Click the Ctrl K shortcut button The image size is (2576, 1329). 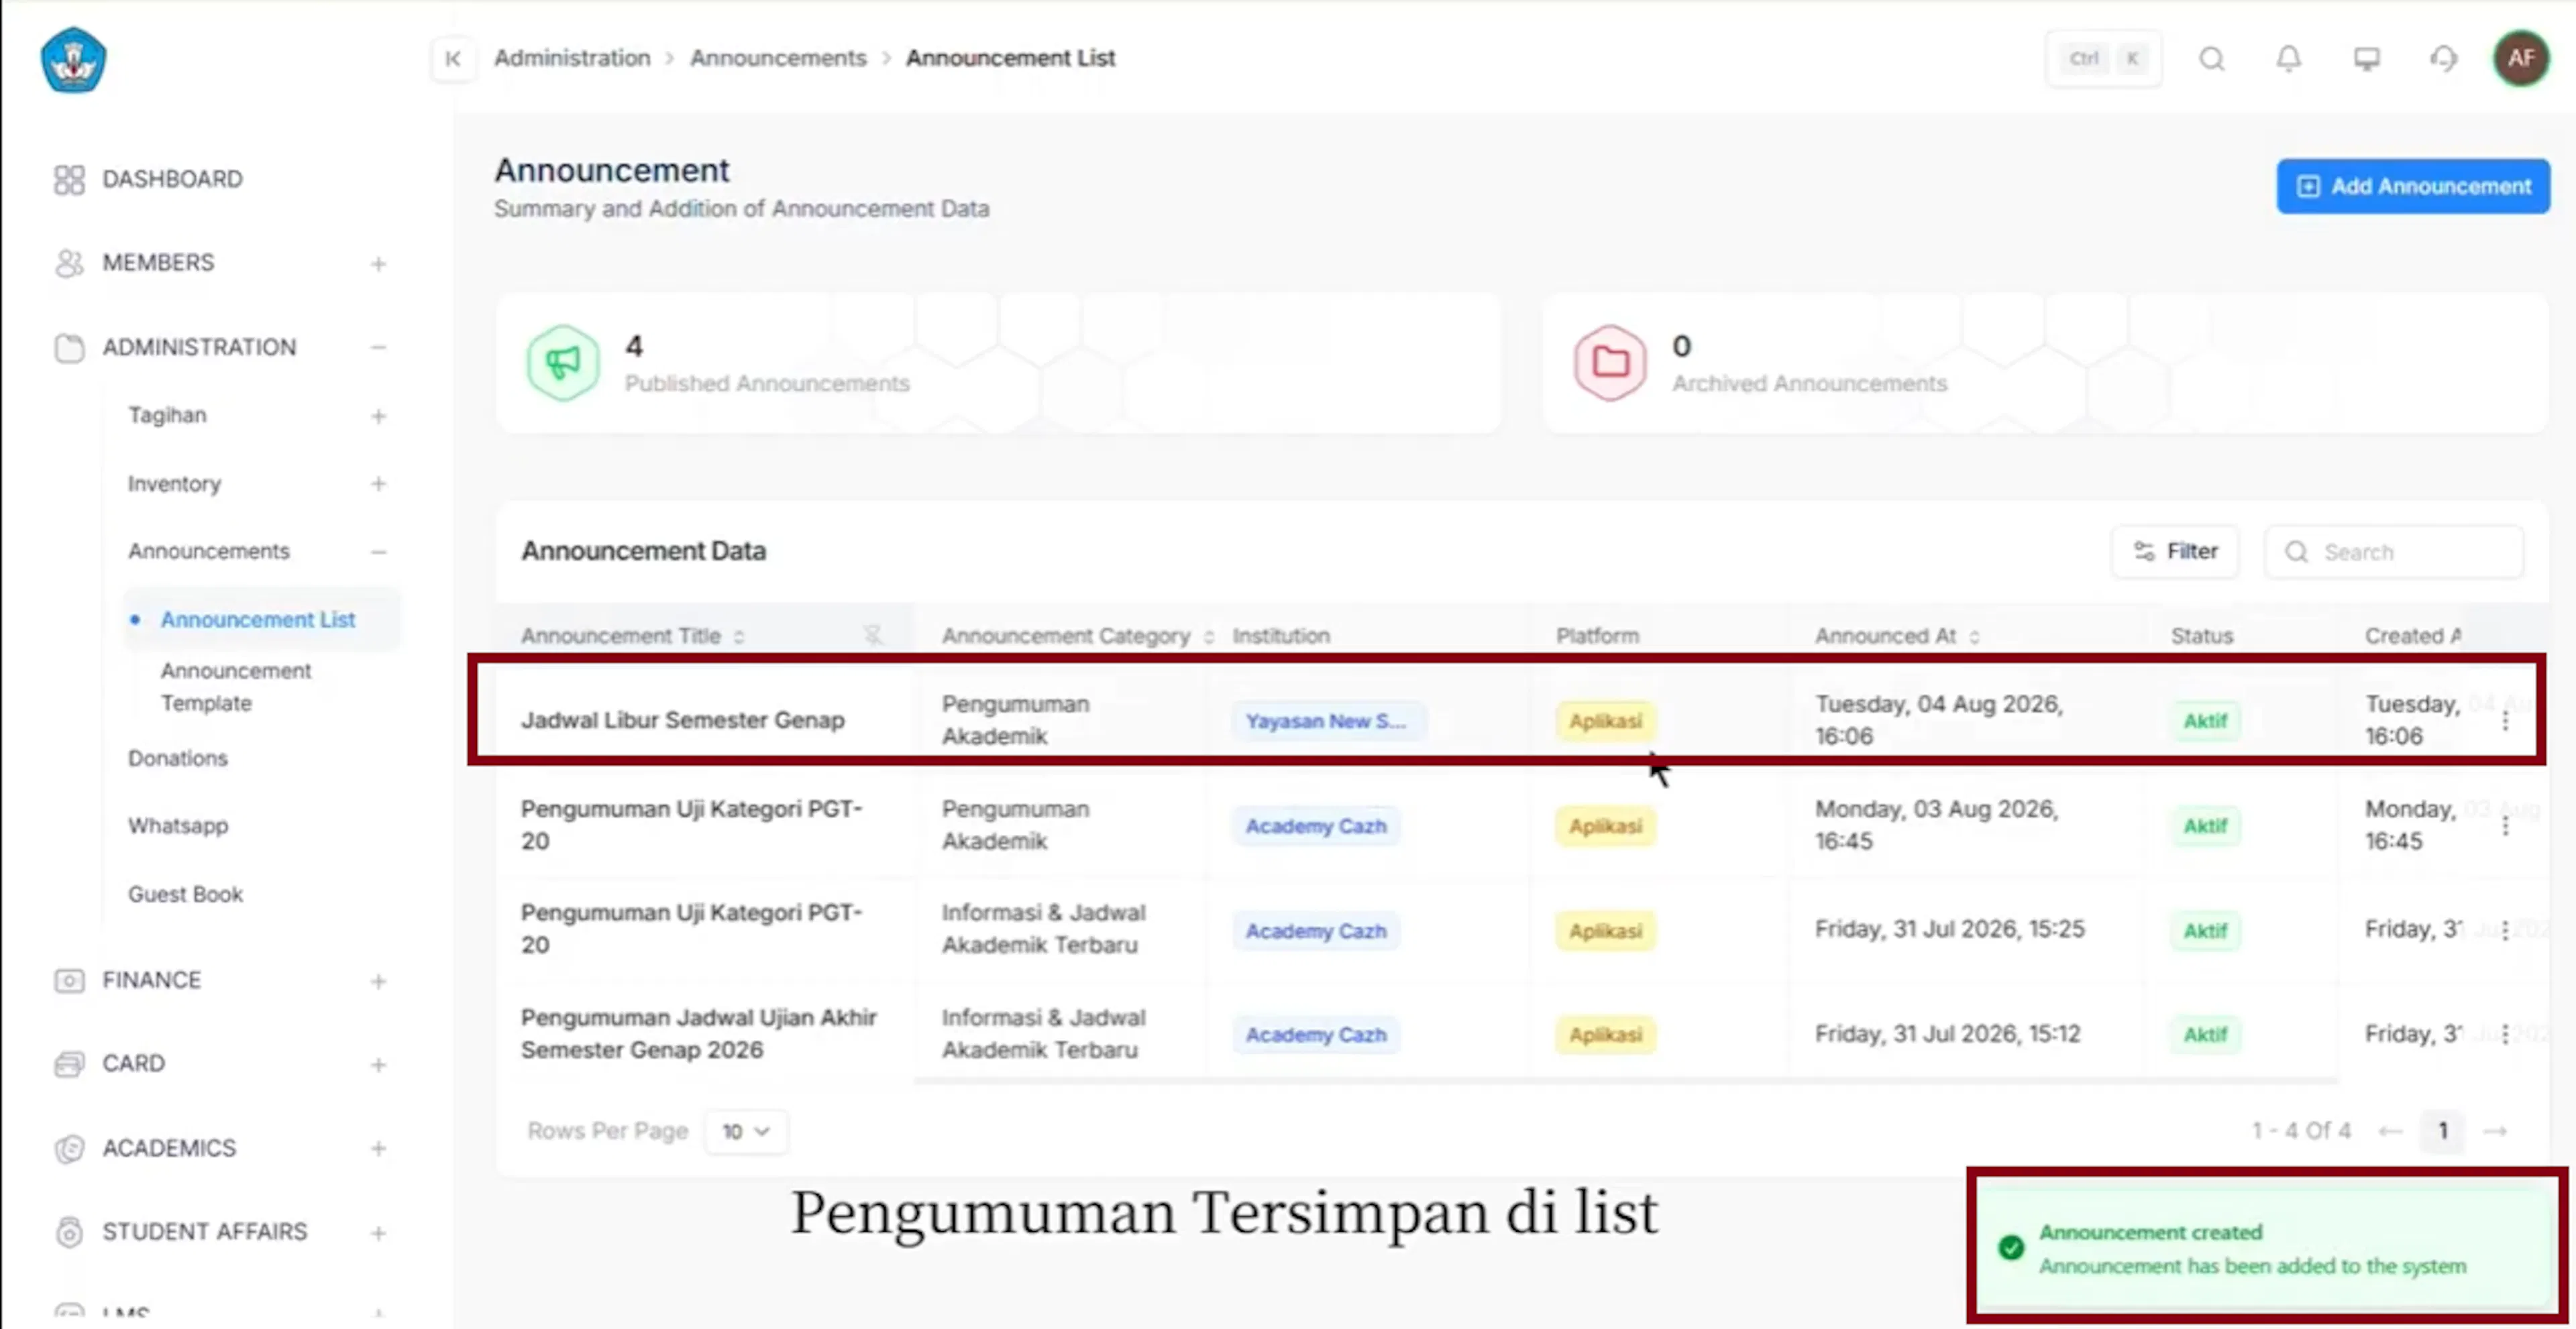(2104, 59)
